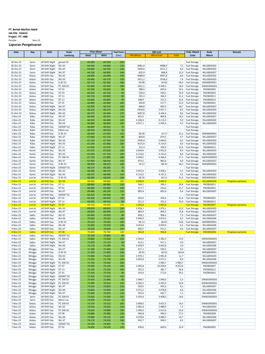
Task: Click the Total value 23,8
Action: 181,222
